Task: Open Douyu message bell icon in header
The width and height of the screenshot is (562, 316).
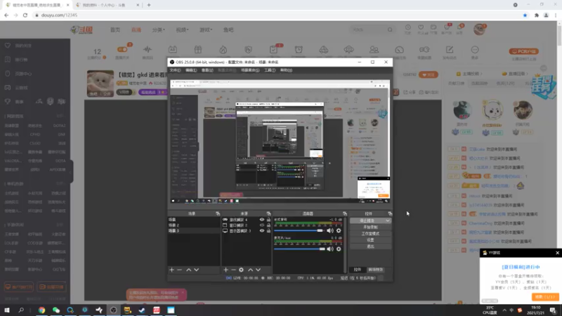Action: pos(460,27)
